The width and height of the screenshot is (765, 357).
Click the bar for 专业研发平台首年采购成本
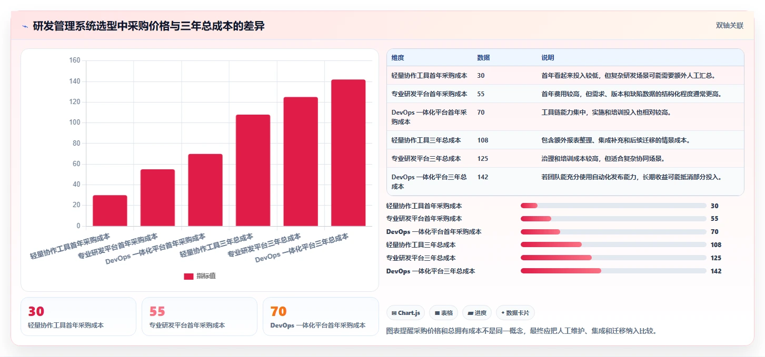157,198
